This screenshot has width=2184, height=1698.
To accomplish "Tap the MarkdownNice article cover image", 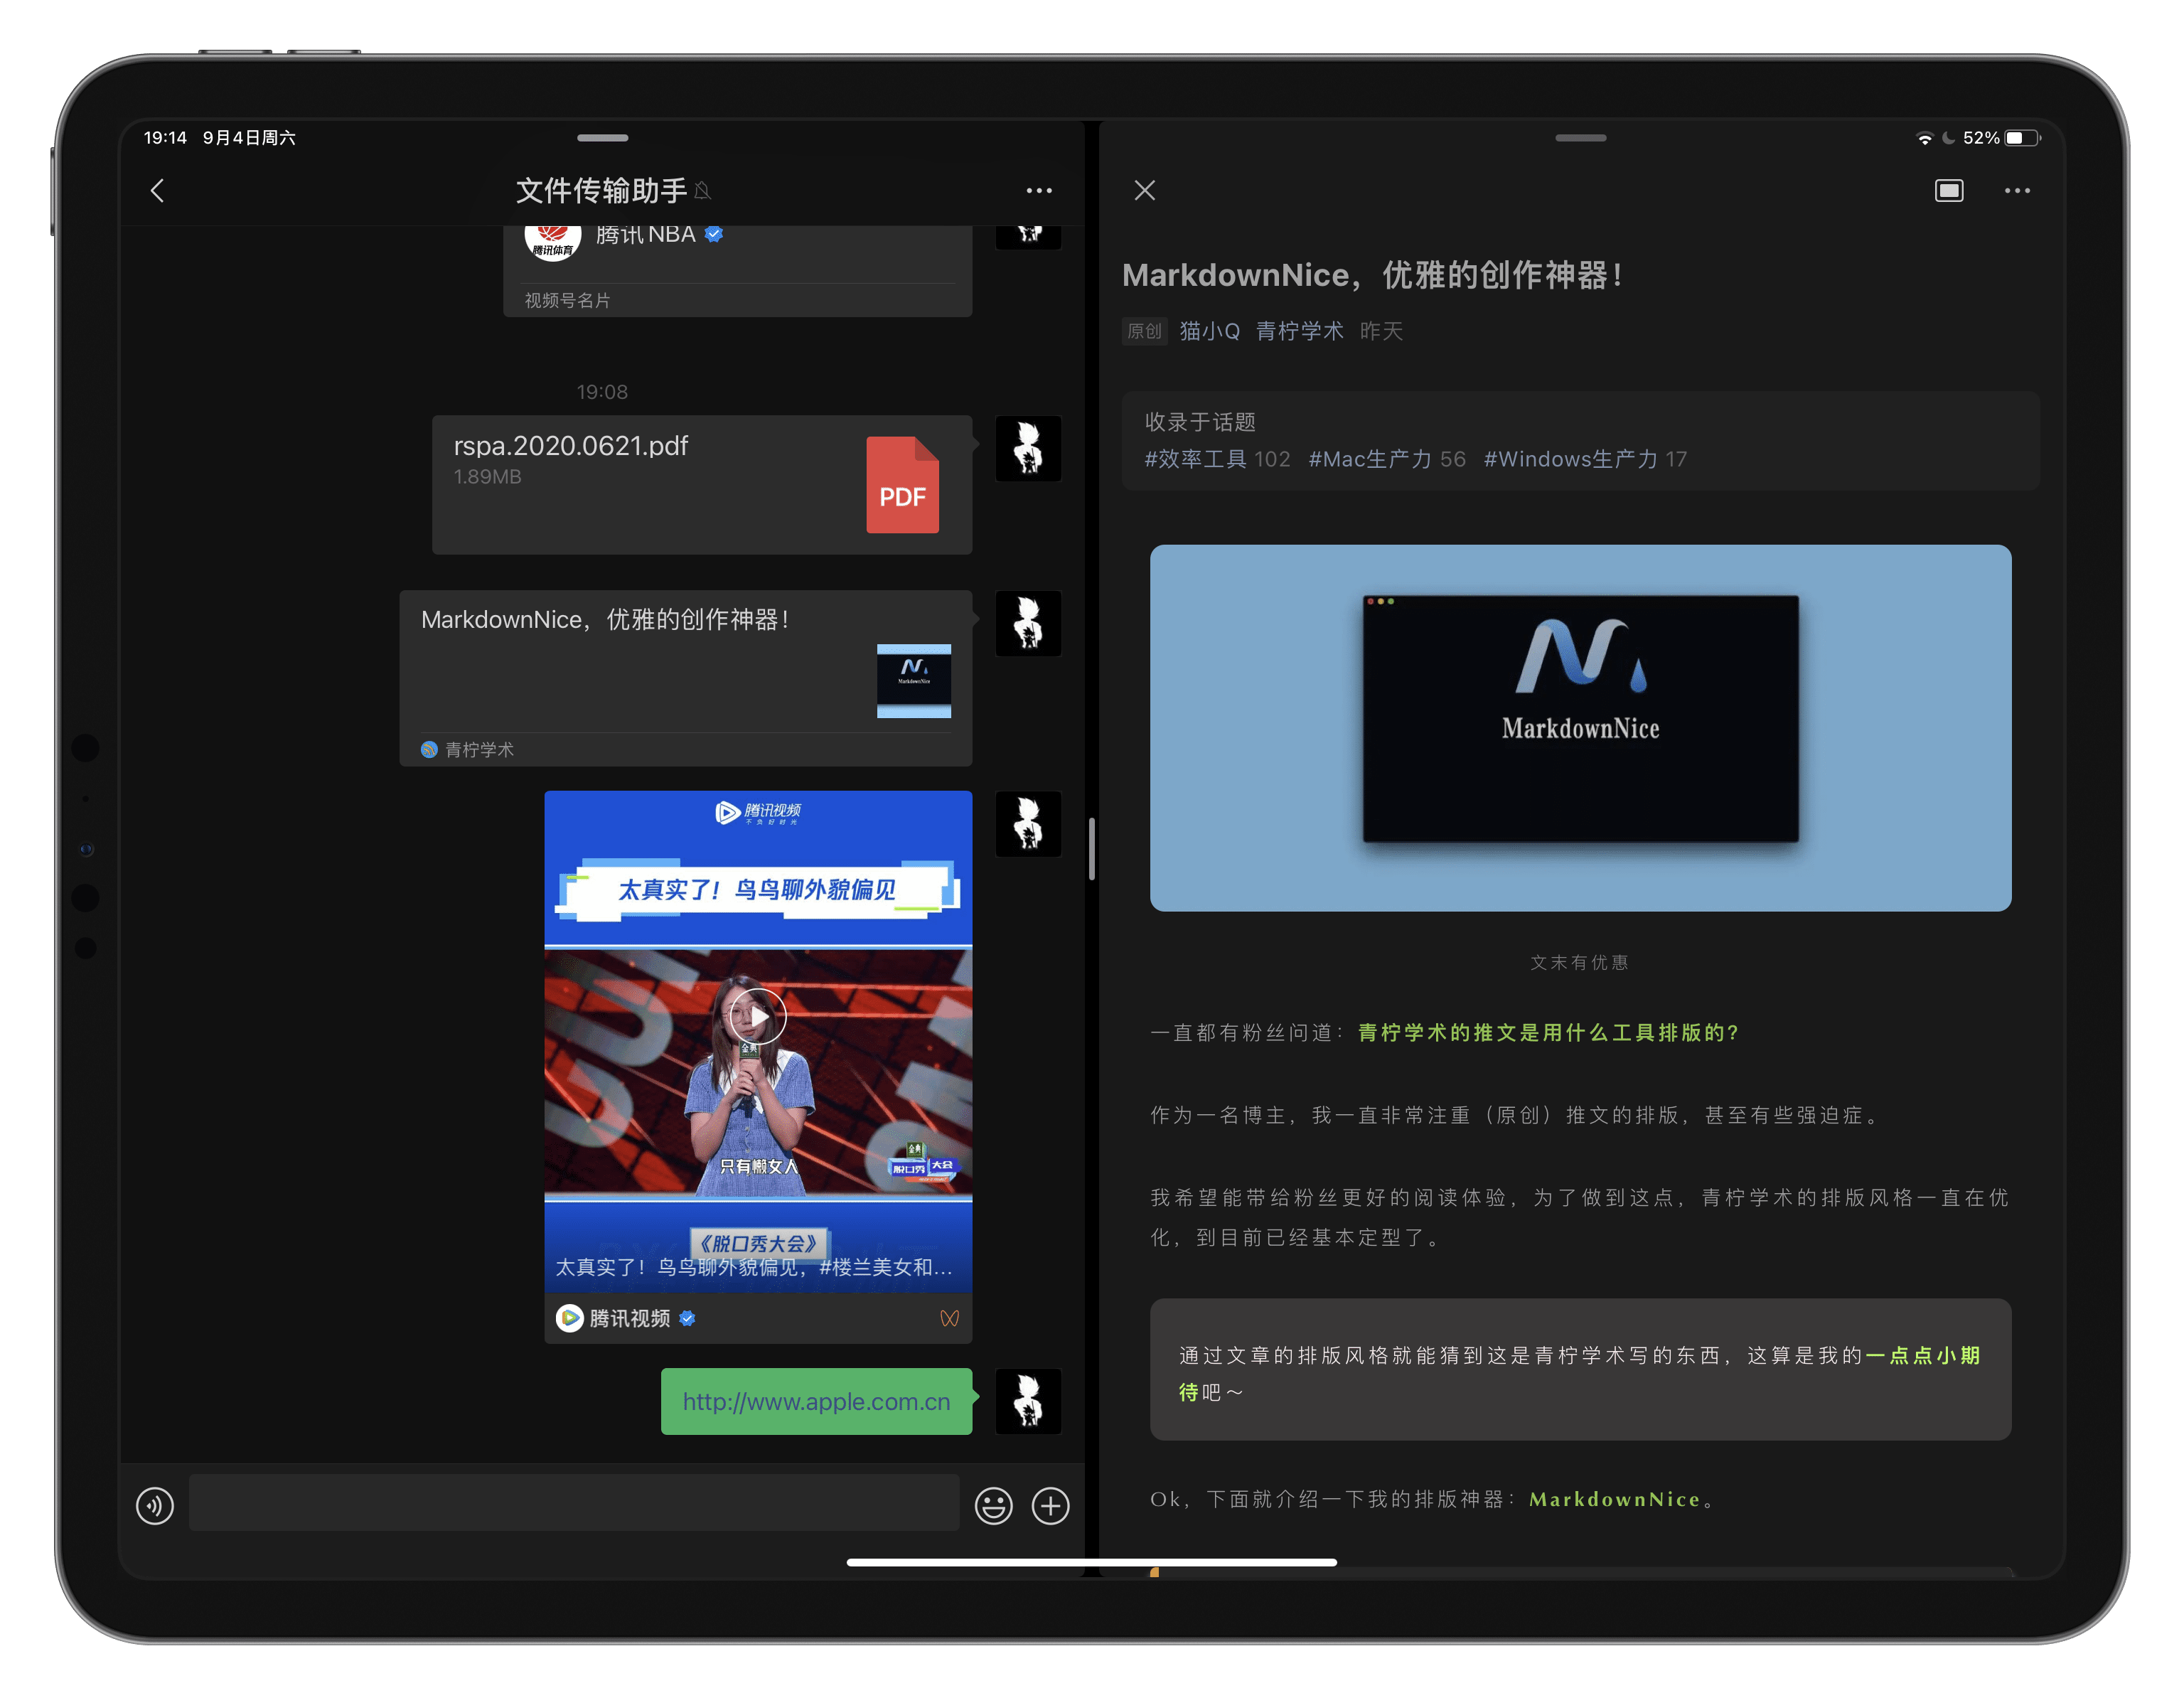I will (1580, 727).
